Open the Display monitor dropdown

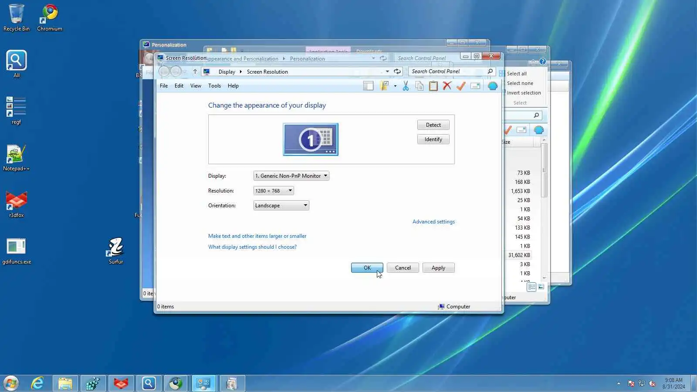point(291,176)
